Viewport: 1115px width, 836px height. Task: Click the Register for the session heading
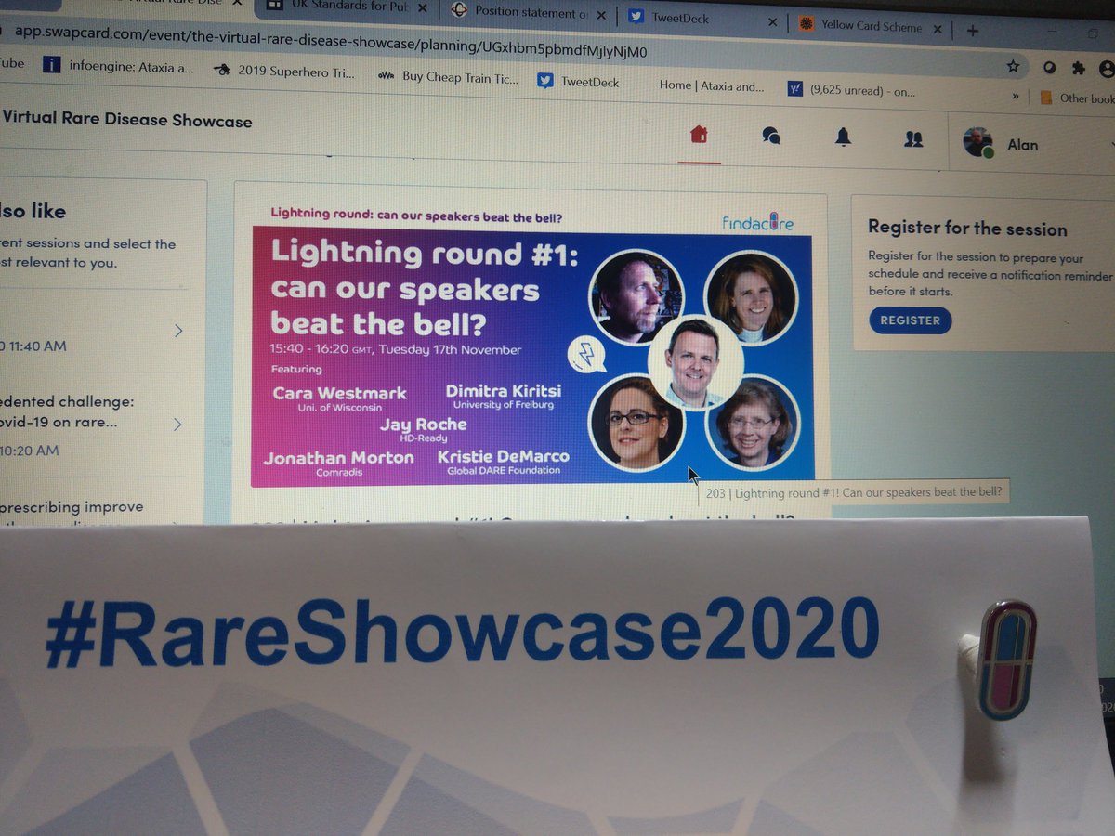pos(967,229)
